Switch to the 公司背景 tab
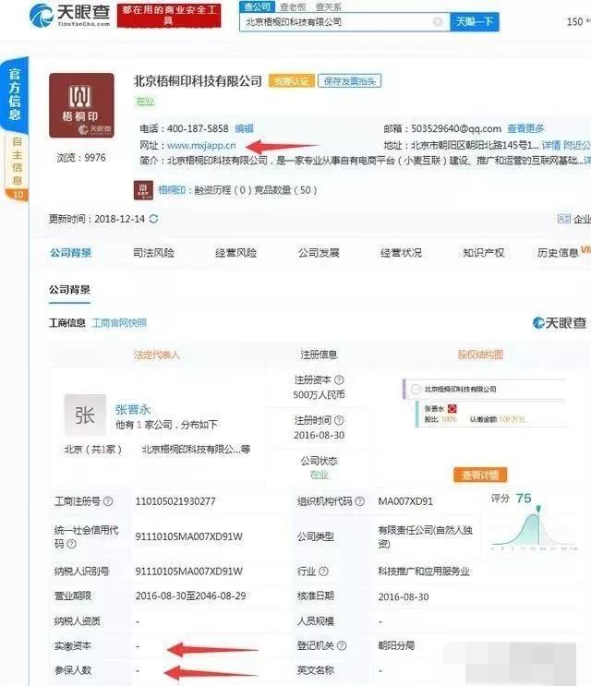This screenshot has width=591, height=686. pos(70,252)
